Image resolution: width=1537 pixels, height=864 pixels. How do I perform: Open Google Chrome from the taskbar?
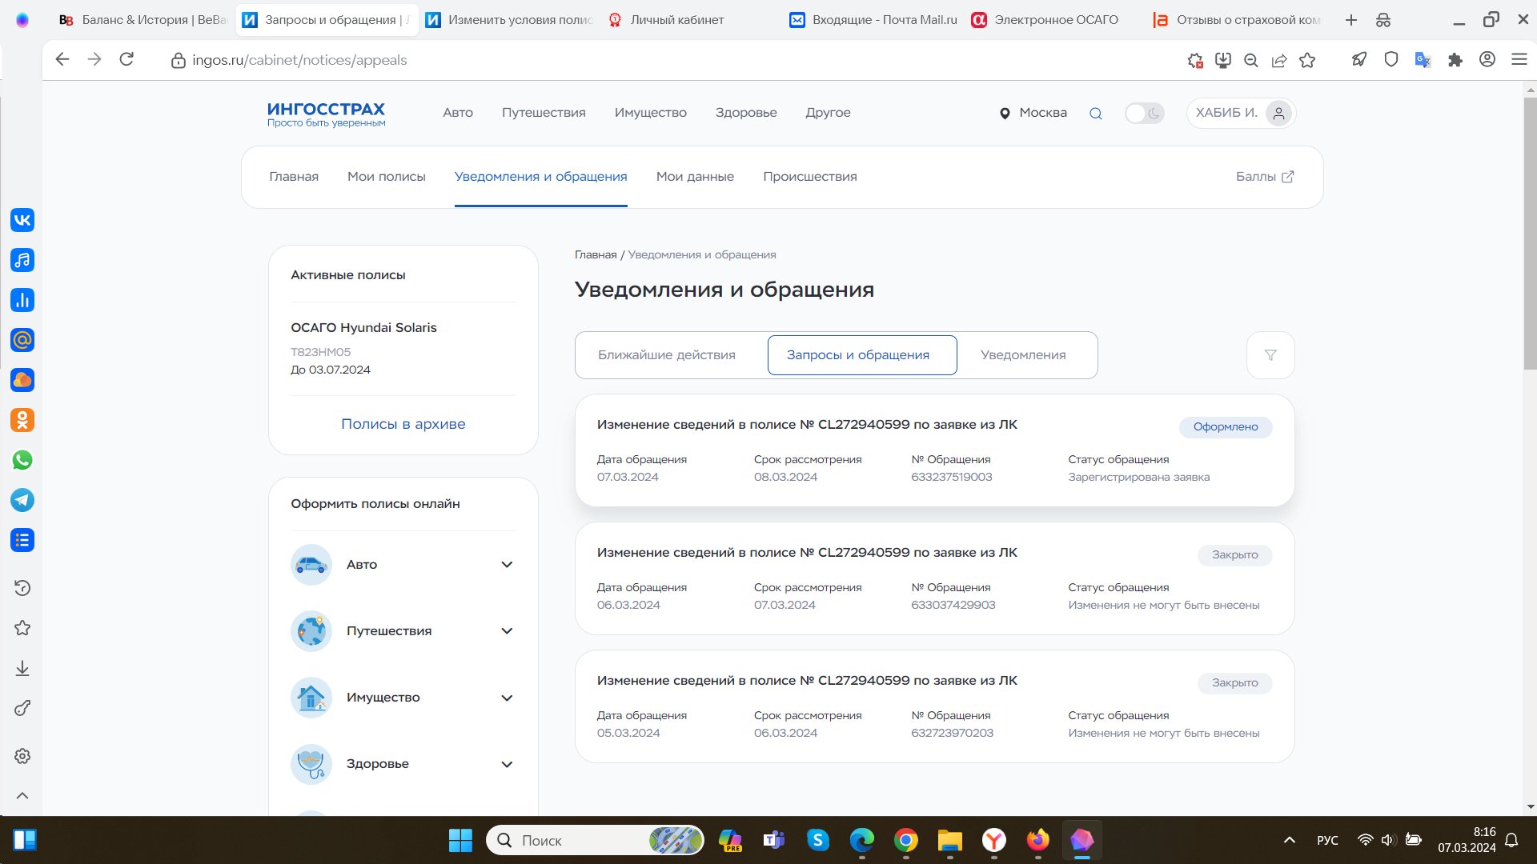905,840
